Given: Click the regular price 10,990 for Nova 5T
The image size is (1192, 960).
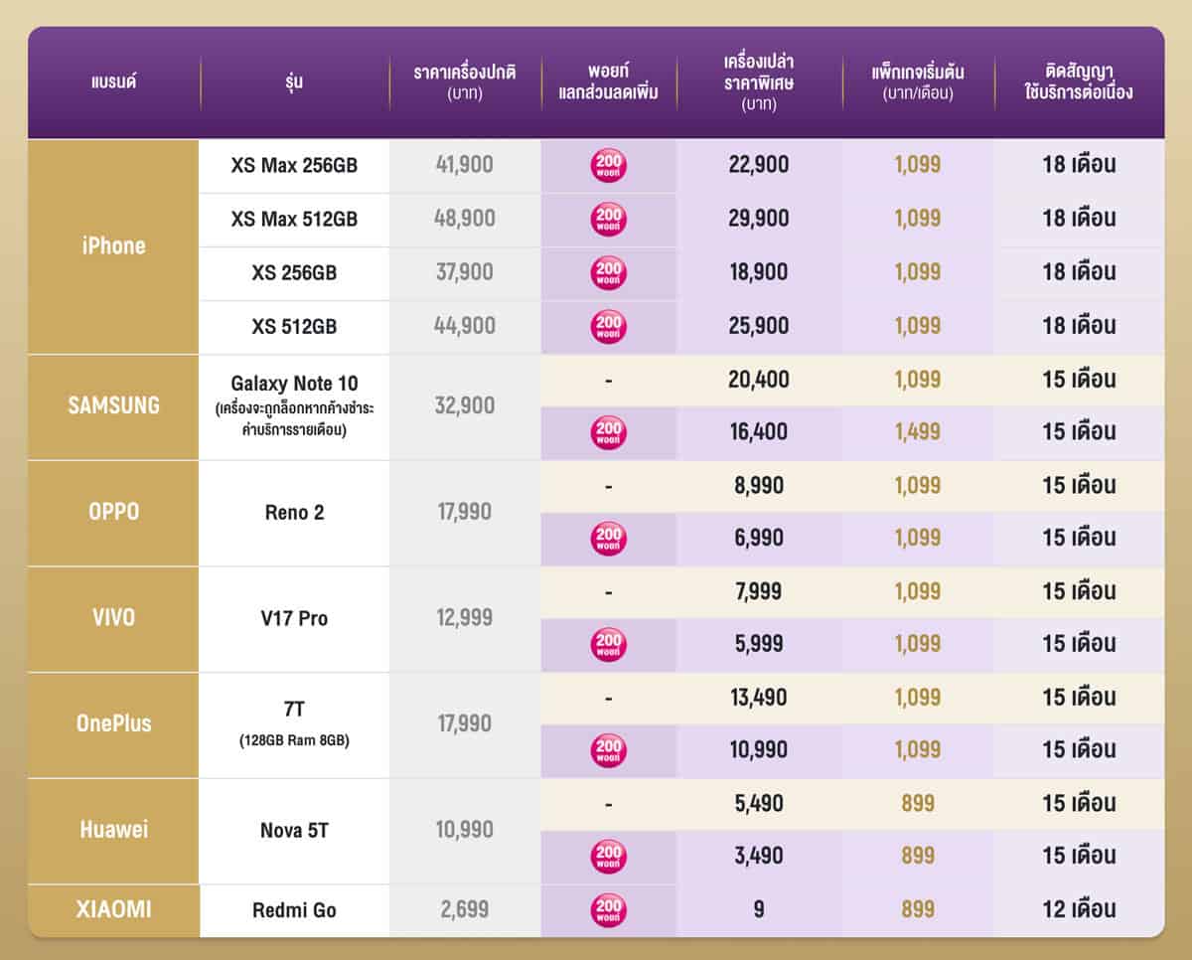Looking at the screenshot, I should coord(465,830).
